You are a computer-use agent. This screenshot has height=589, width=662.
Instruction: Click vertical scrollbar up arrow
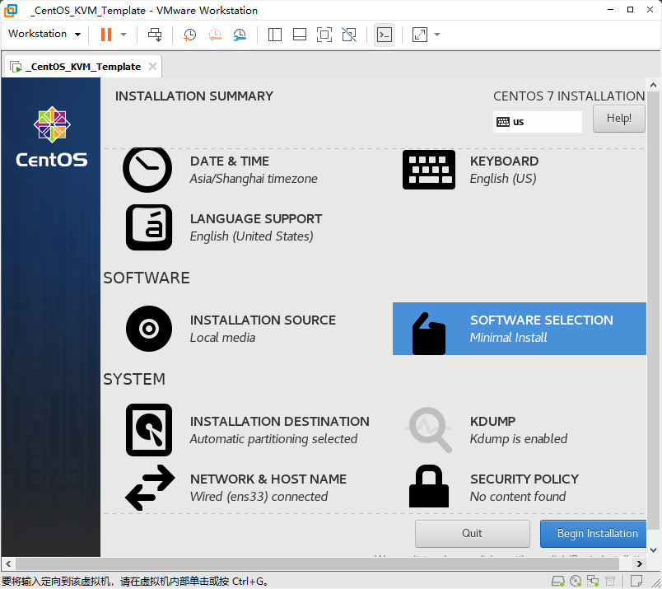(653, 85)
